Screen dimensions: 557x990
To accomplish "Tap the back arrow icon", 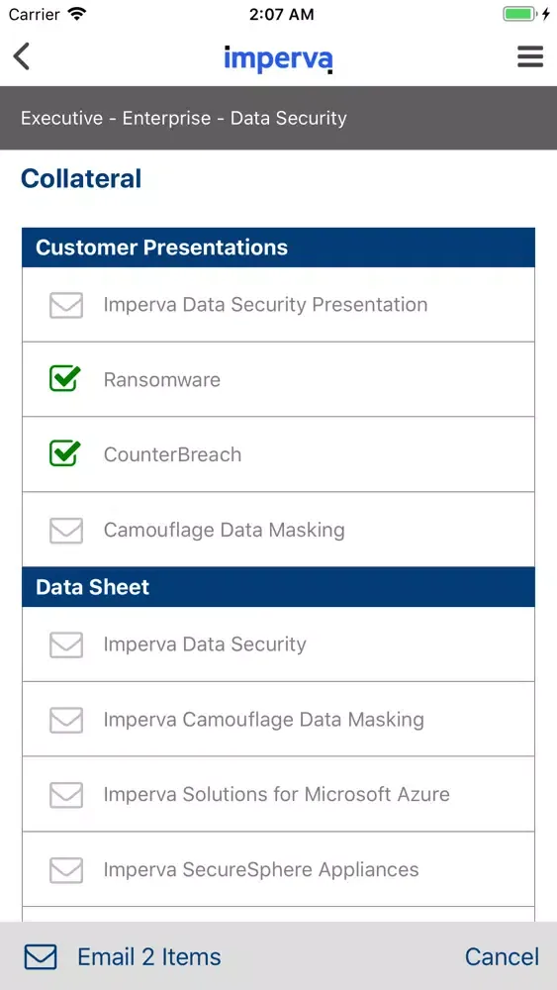I will [22, 56].
